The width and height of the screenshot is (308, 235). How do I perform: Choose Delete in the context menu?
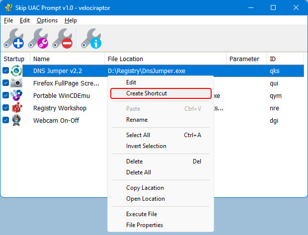coord(160,161)
